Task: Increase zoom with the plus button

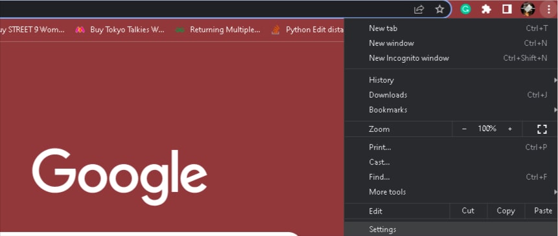Action: pos(509,129)
